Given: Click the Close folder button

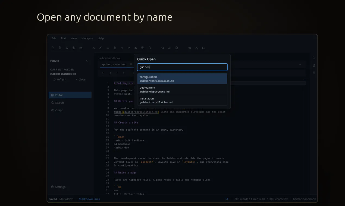Looking at the screenshot, I should click(80, 79).
